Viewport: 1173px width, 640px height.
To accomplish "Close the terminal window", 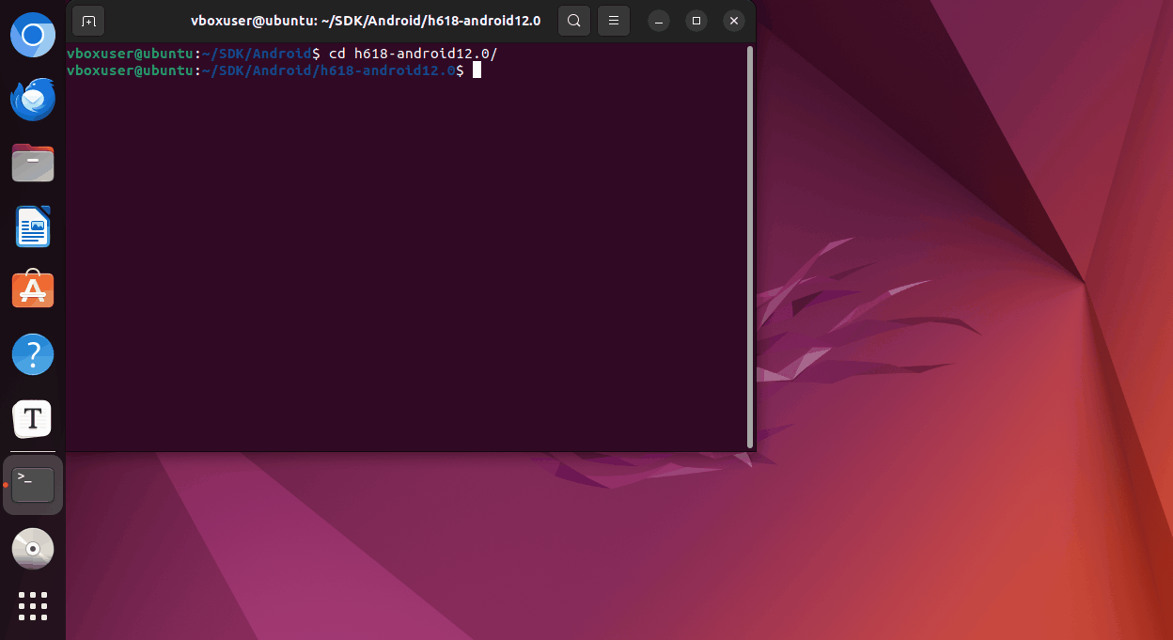I will tap(734, 21).
